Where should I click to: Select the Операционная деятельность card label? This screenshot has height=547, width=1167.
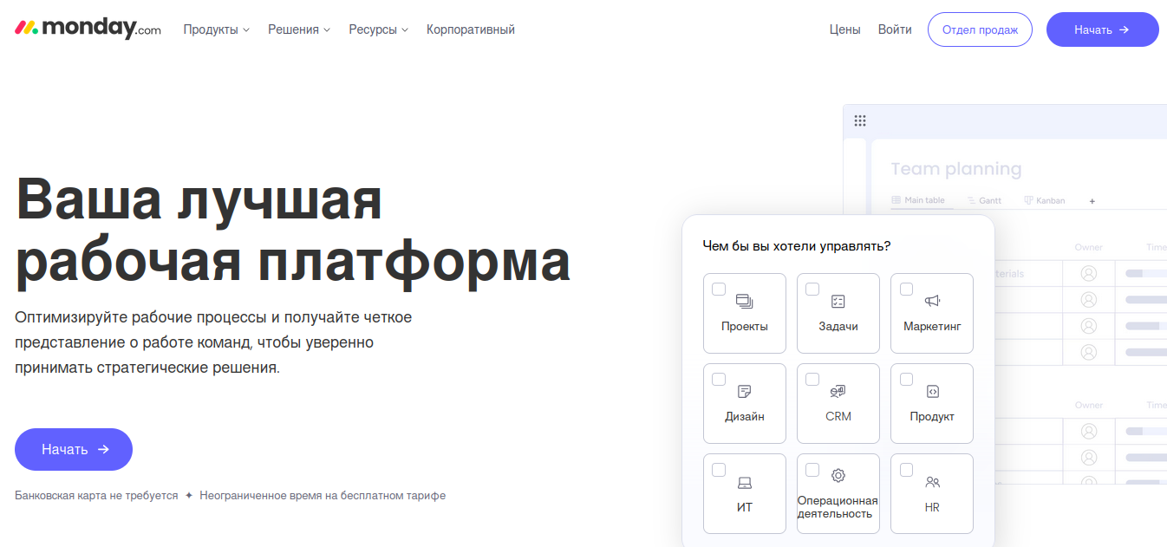(838, 507)
